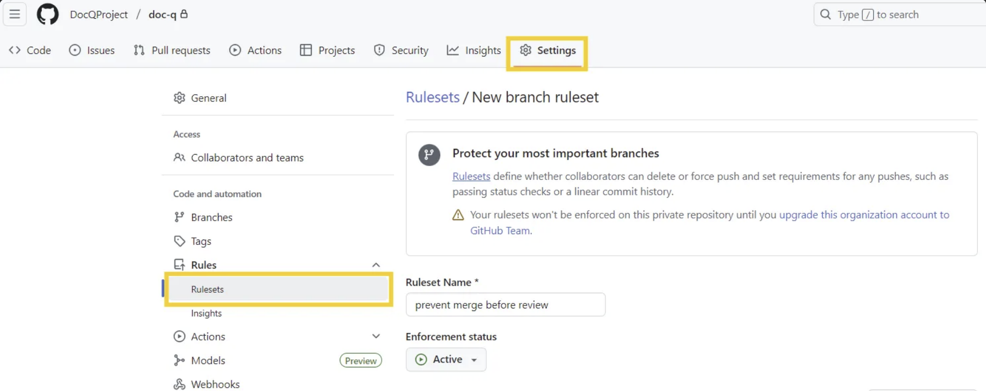Click the GitHub Octocat logo
This screenshot has width=986, height=391.
click(47, 15)
